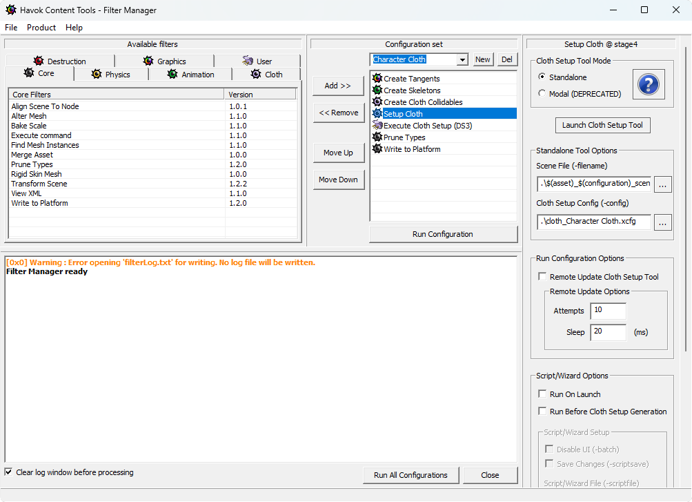Viewport: 692px width, 502px height.
Task: Click the Setup Cloth gear icon
Action: pyautogui.click(x=377, y=113)
